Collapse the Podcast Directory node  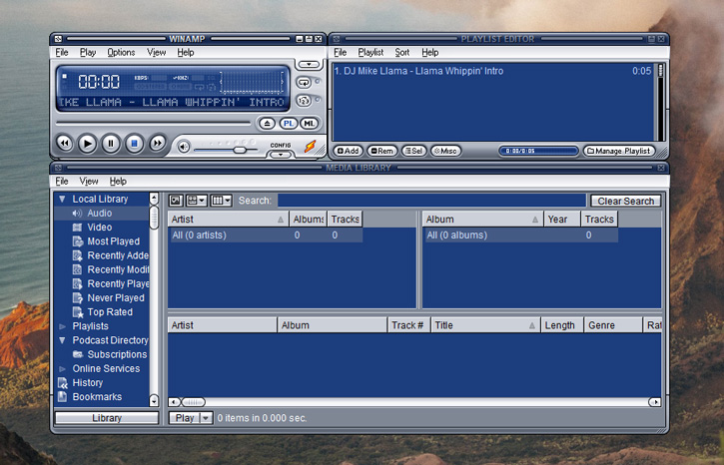tap(62, 340)
